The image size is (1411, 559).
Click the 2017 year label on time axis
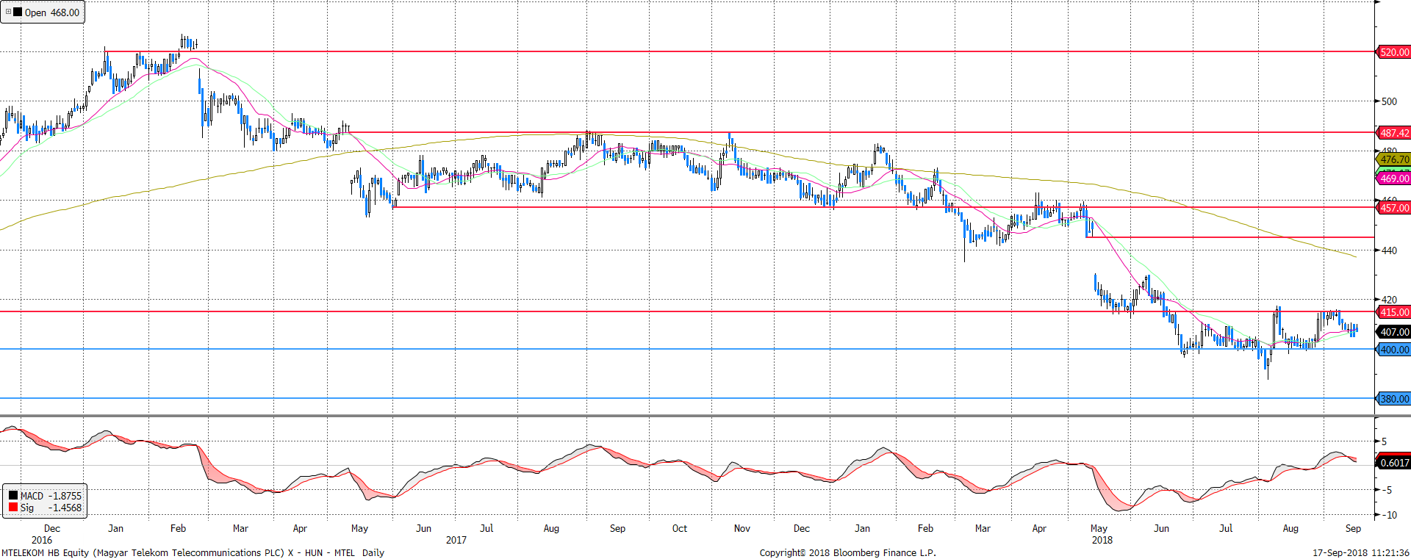pos(456,540)
